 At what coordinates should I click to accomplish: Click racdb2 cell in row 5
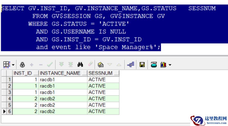[x=63, y=105]
